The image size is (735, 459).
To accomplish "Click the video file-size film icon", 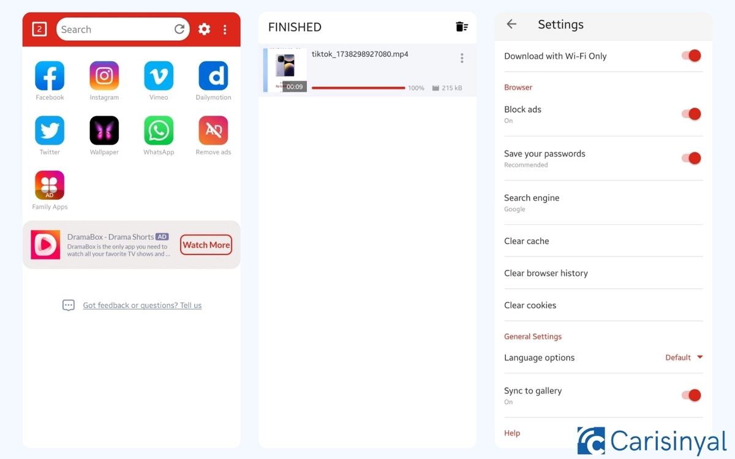I will 435,88.
